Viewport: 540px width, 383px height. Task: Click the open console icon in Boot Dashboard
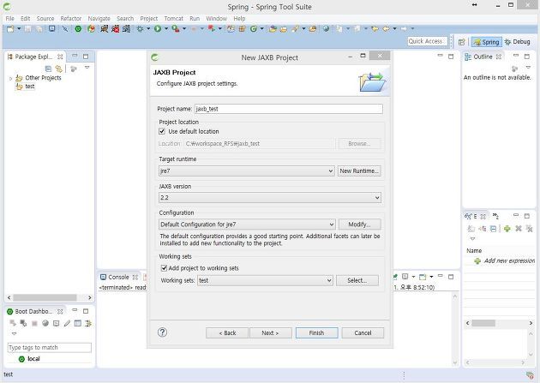point(56,323)
